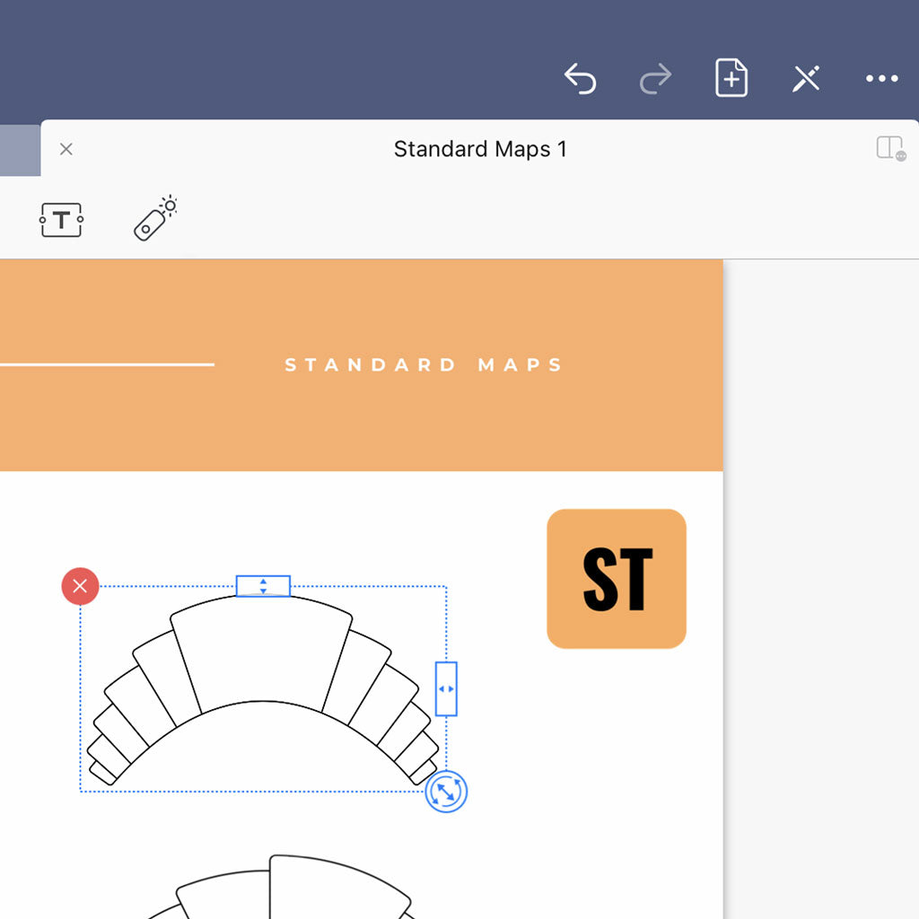Select the Standard Maps 1 tab
The height and width of the screenshot is (919, 919).
coord(479,149)
